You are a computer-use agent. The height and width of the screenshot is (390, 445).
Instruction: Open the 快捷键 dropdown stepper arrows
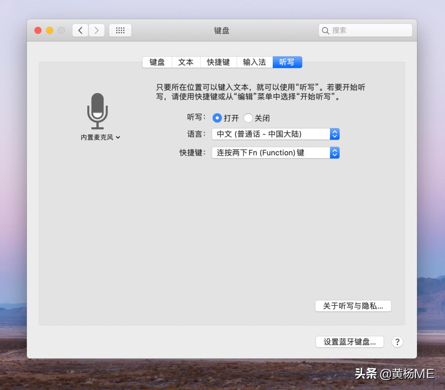click(335, 153)
